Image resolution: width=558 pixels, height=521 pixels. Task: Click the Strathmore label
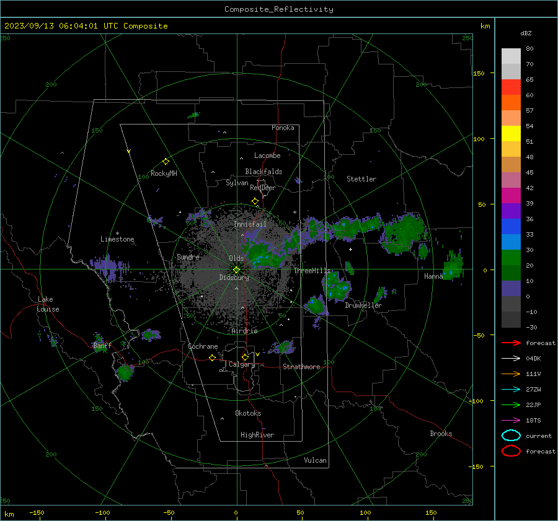301,367
